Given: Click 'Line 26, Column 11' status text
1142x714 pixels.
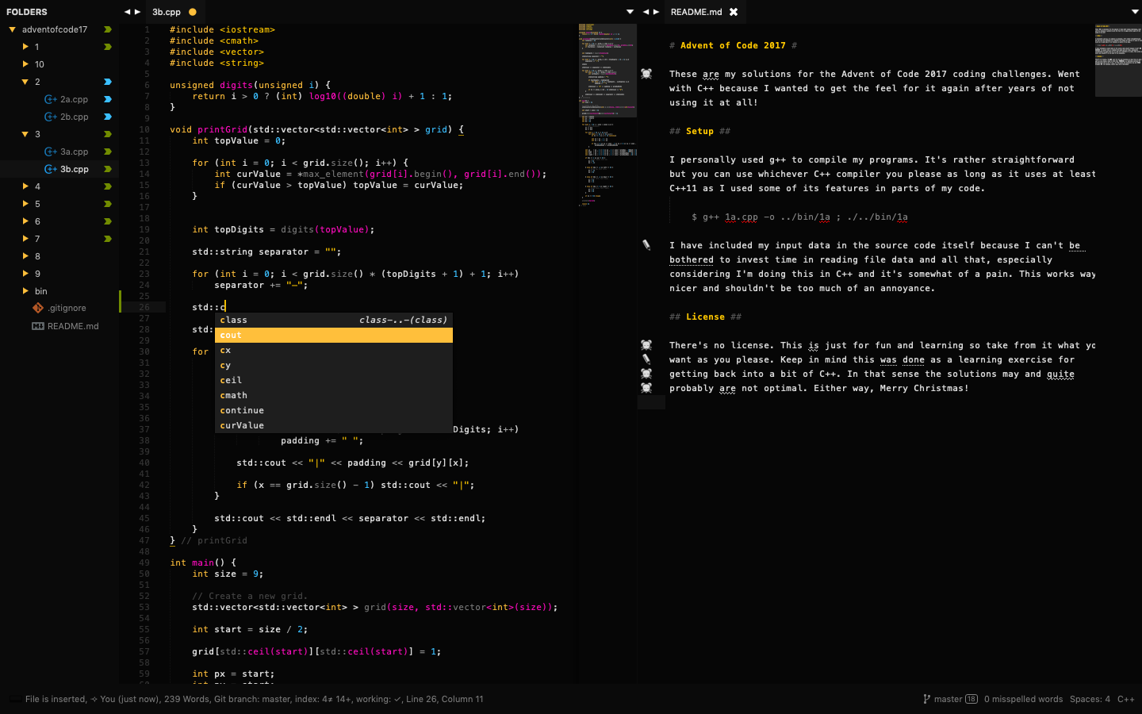Looking at the screenshot, I should click(444, 699).
